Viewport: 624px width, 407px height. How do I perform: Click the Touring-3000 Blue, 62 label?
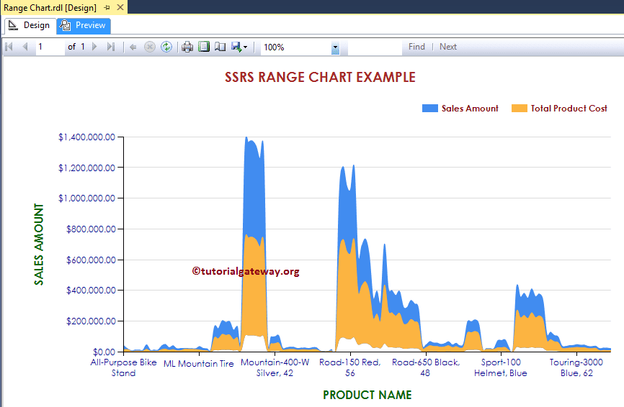(576, 367)
